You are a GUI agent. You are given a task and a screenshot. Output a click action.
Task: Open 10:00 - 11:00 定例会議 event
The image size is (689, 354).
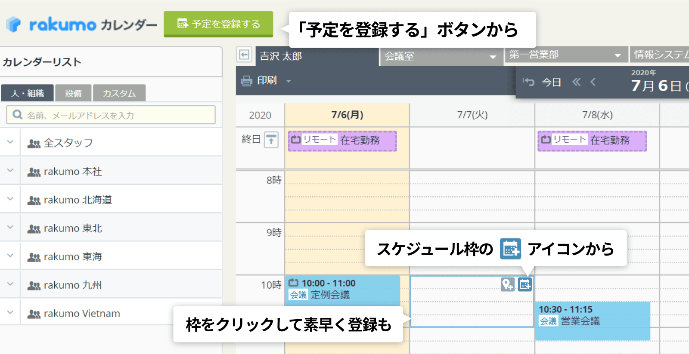(342, 290)
